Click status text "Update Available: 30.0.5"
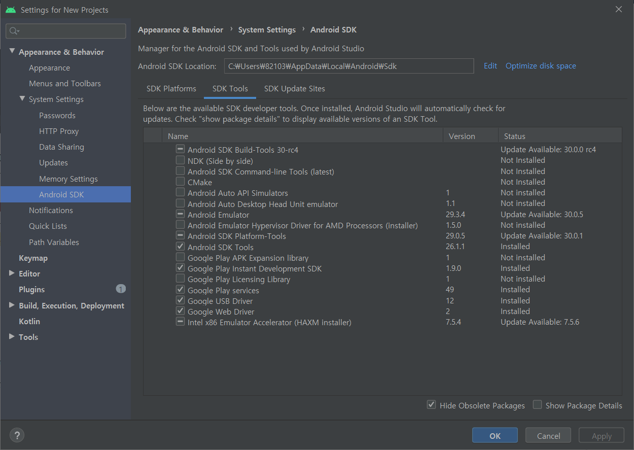The image size is (634, 450). click(542, 215)
